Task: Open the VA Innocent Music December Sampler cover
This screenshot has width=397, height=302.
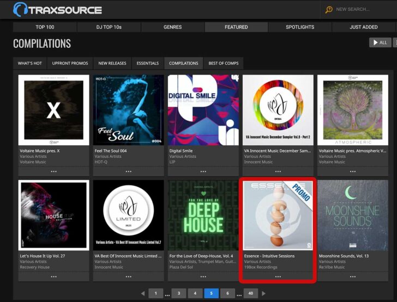Action: pyautogui.click(x=278, y=110)
